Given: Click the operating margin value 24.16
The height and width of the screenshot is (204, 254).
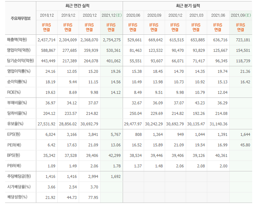Looking at the screenshot, I should (x=50, y=71).
